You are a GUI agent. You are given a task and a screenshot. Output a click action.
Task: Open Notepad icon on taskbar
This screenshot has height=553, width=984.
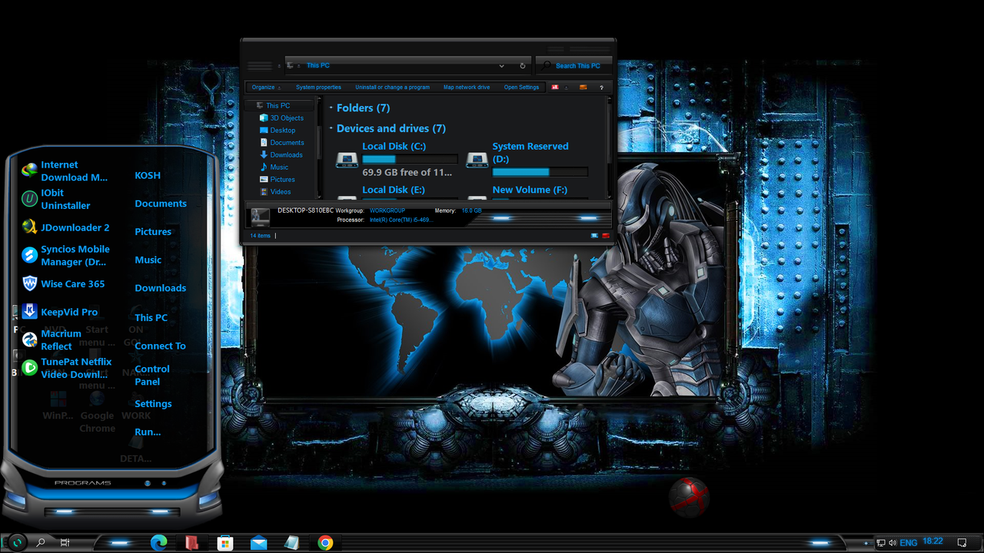tap(291, 542)
